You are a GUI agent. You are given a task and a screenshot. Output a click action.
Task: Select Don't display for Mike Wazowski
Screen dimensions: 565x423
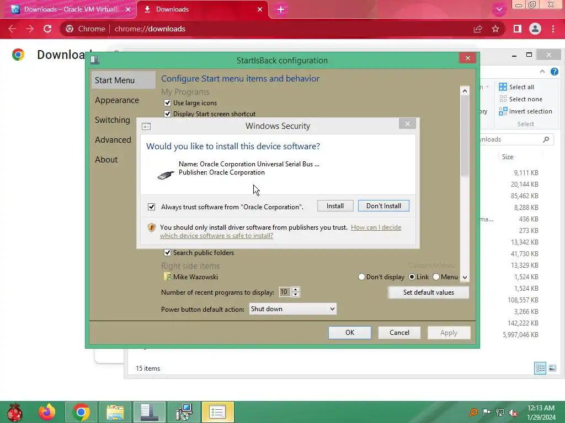[361, 277]
